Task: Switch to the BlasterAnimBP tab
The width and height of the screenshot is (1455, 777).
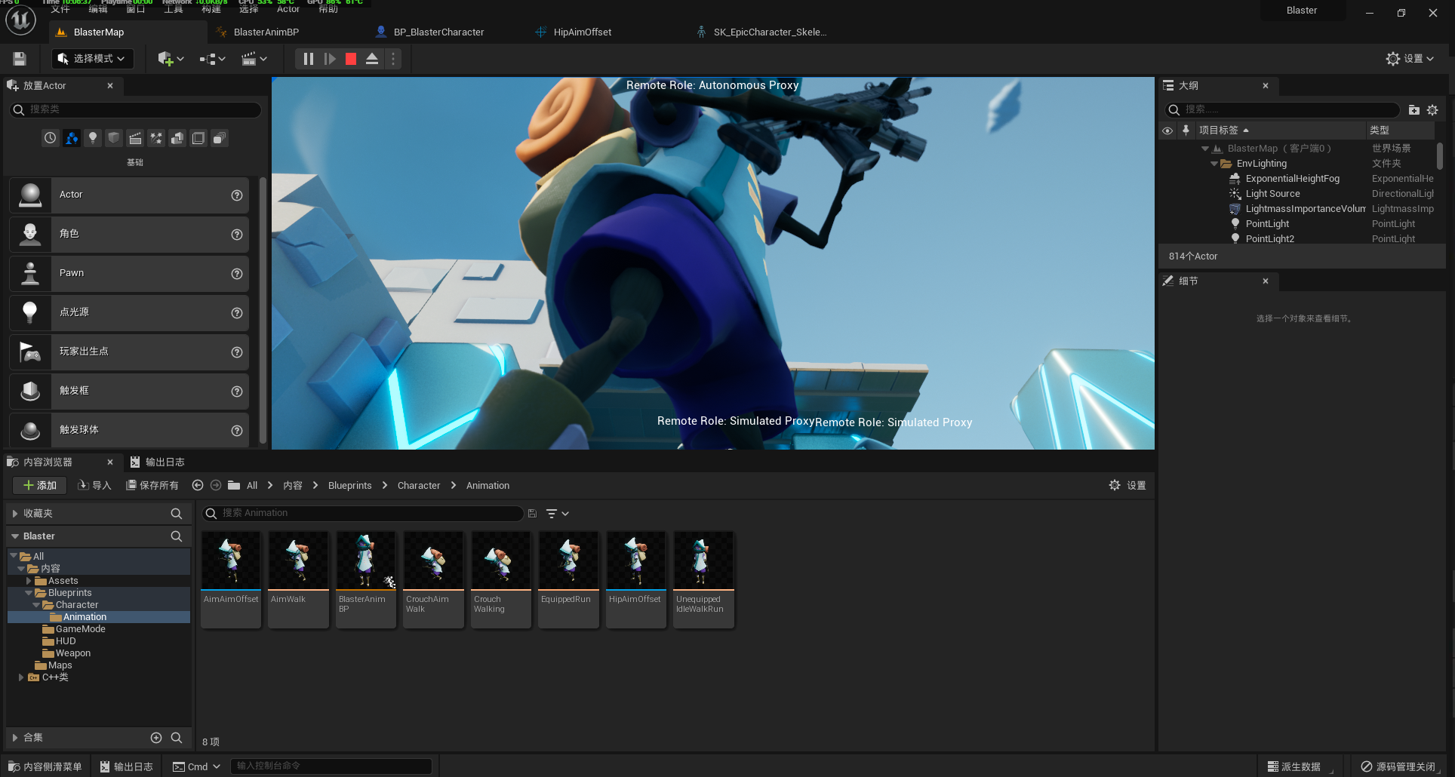Action: pyautogui.click(x=266, y=32)
